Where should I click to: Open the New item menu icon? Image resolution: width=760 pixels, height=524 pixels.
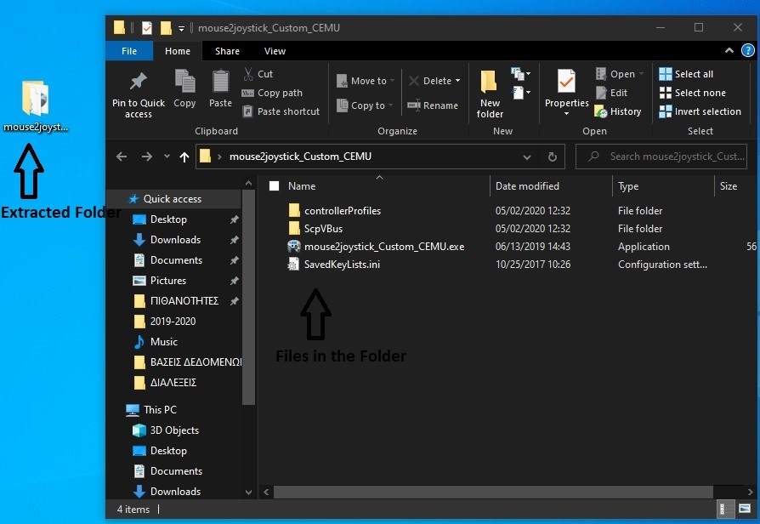click(520, 74)
